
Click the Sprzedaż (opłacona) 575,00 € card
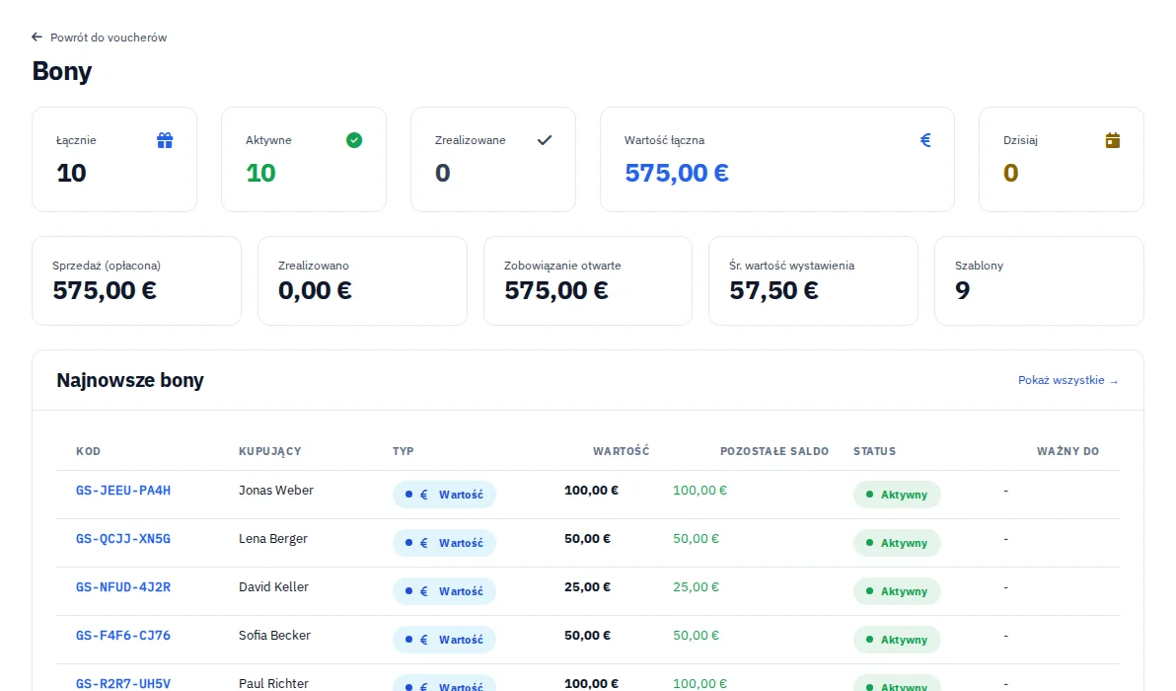pyautogui.click(x=136, y=280)
